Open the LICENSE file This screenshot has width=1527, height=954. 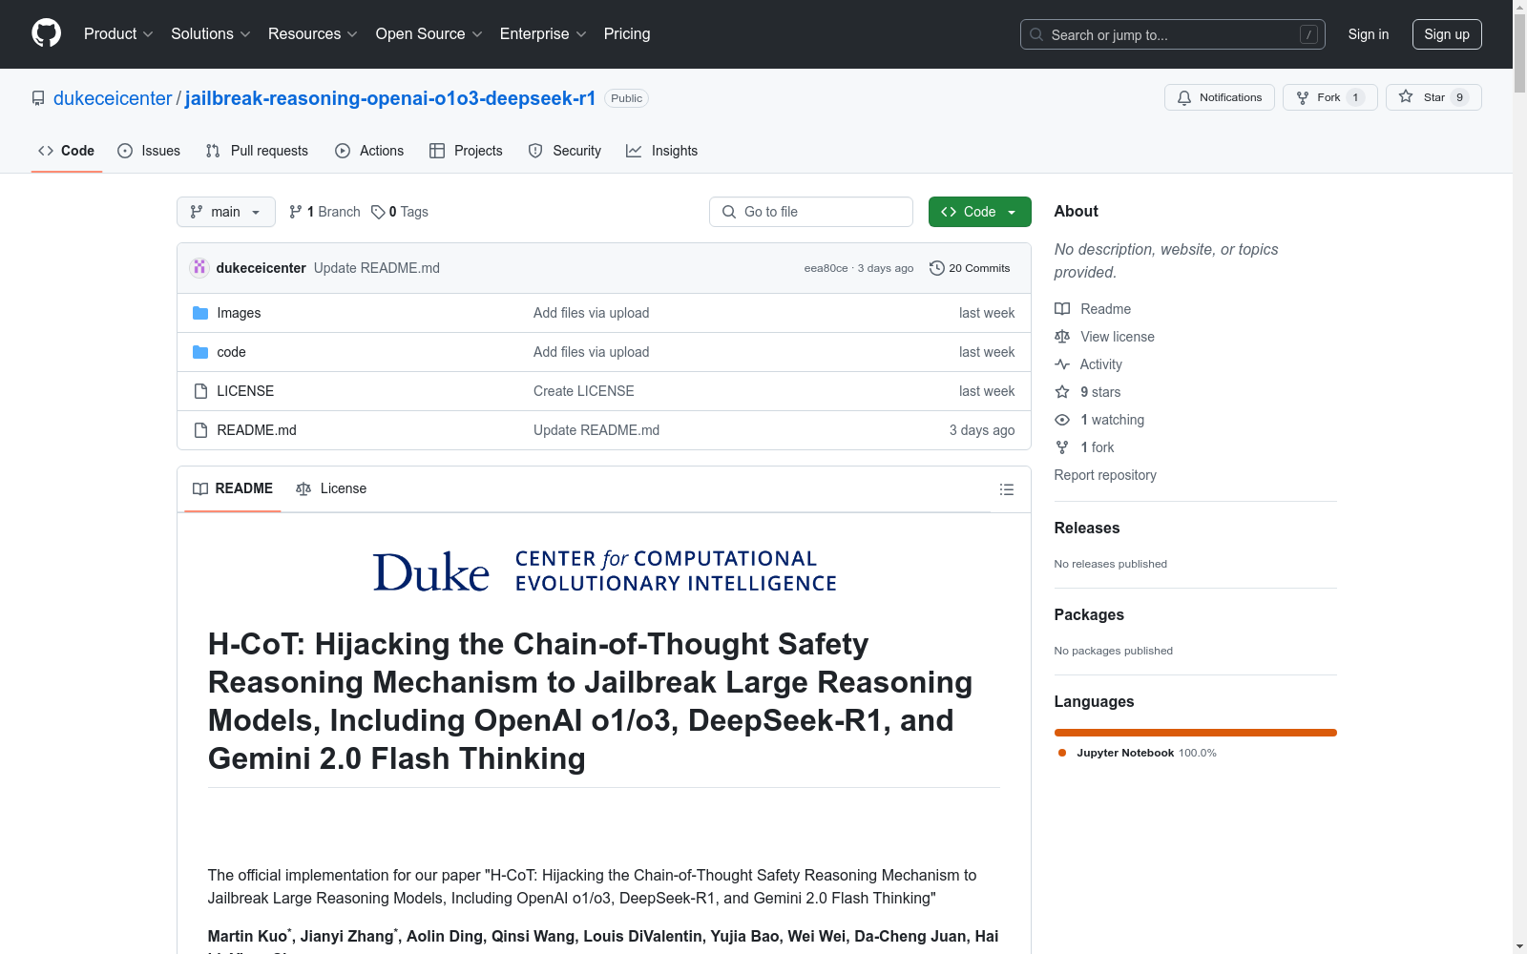point(245,391)
